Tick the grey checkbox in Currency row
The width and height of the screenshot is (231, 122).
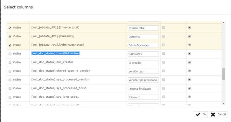pyautogui.click(x=164, y=36)
